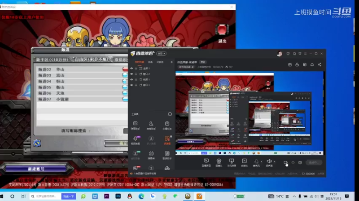Toggle visibility of 截屏 1 source
The height and width of the screenshot is (201, 359).
131,80
